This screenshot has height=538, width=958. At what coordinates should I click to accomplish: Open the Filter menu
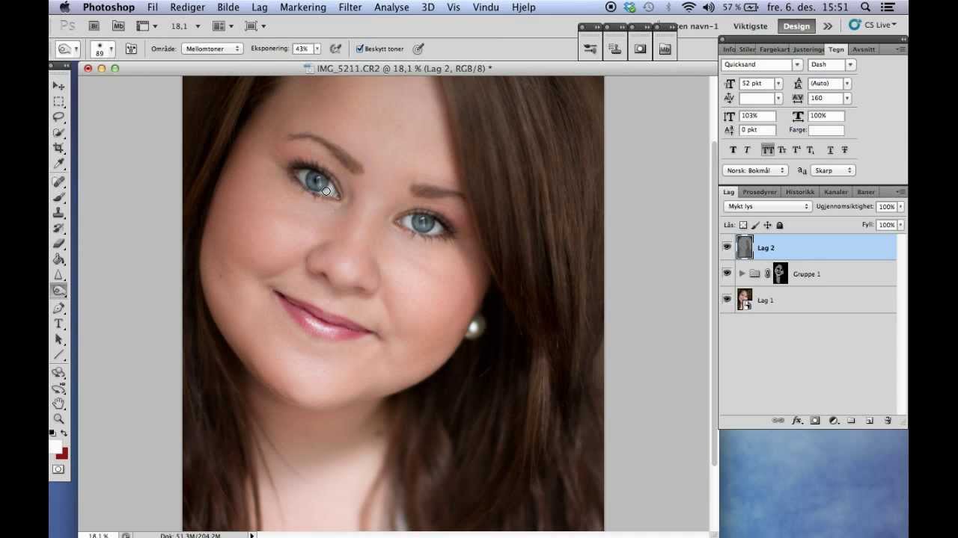pos(350,7)
